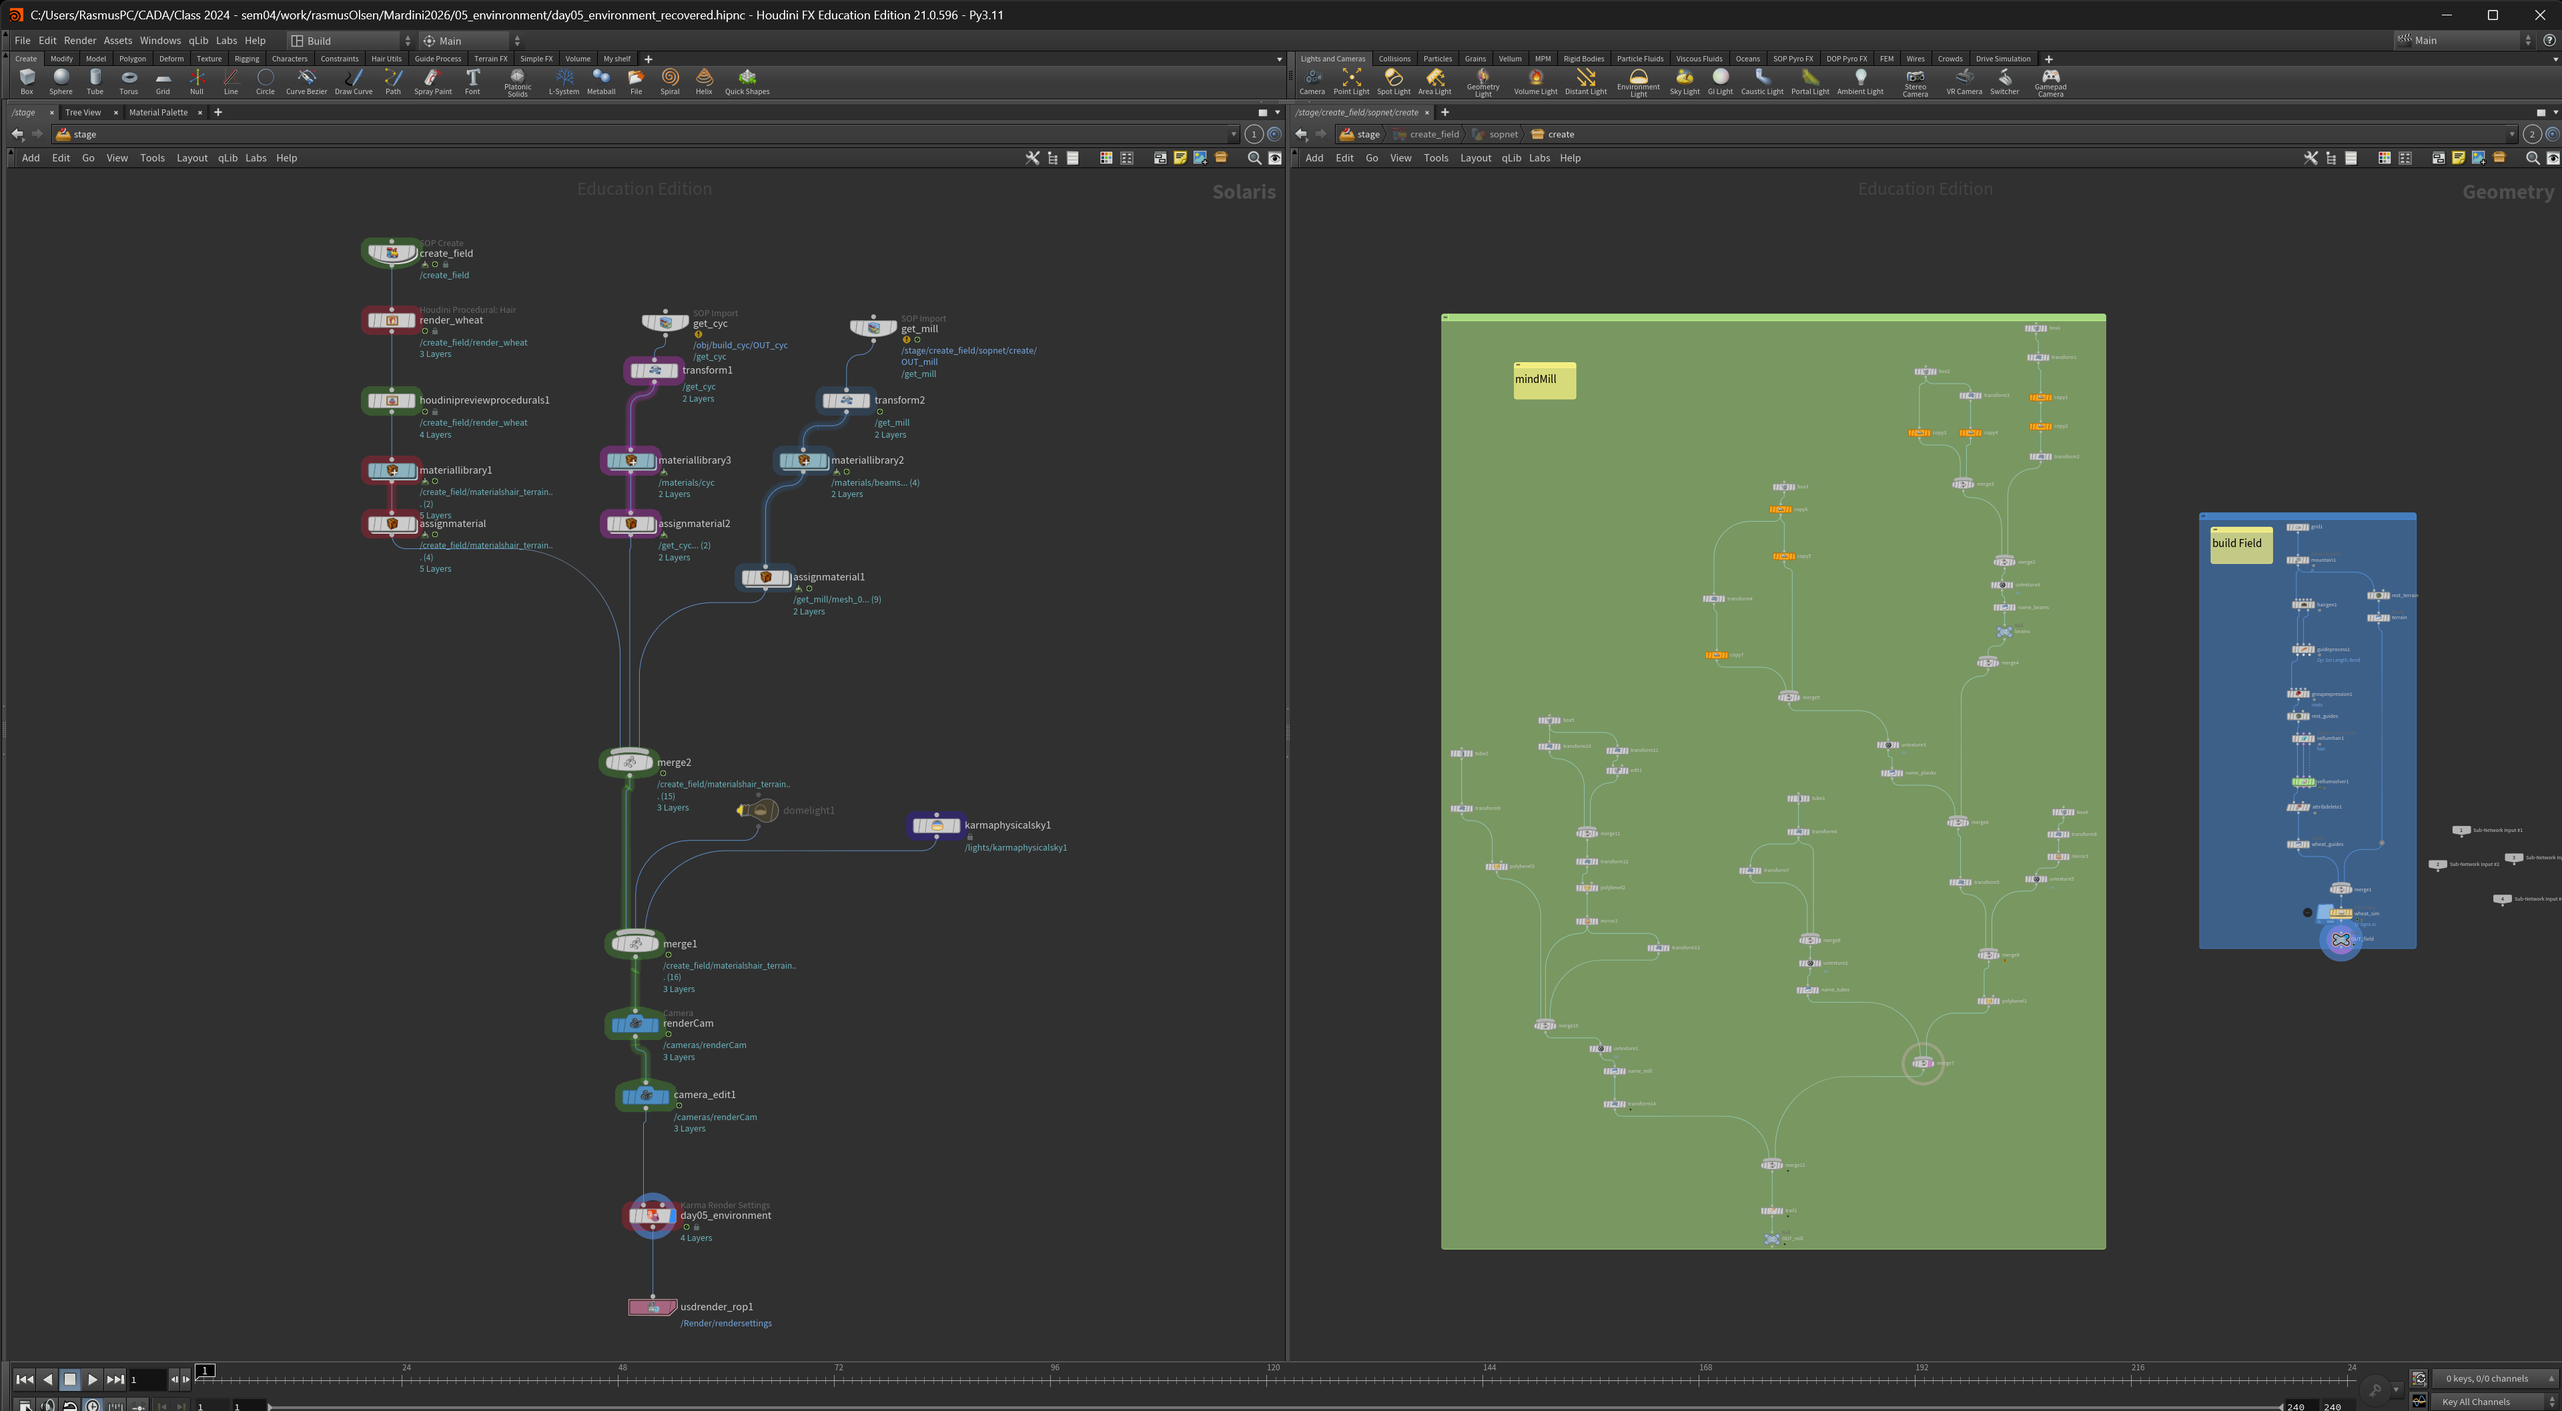Expand the stage path history dropdown
The height and width of the screenshot is (1411, 2562).
(1234, 134)
